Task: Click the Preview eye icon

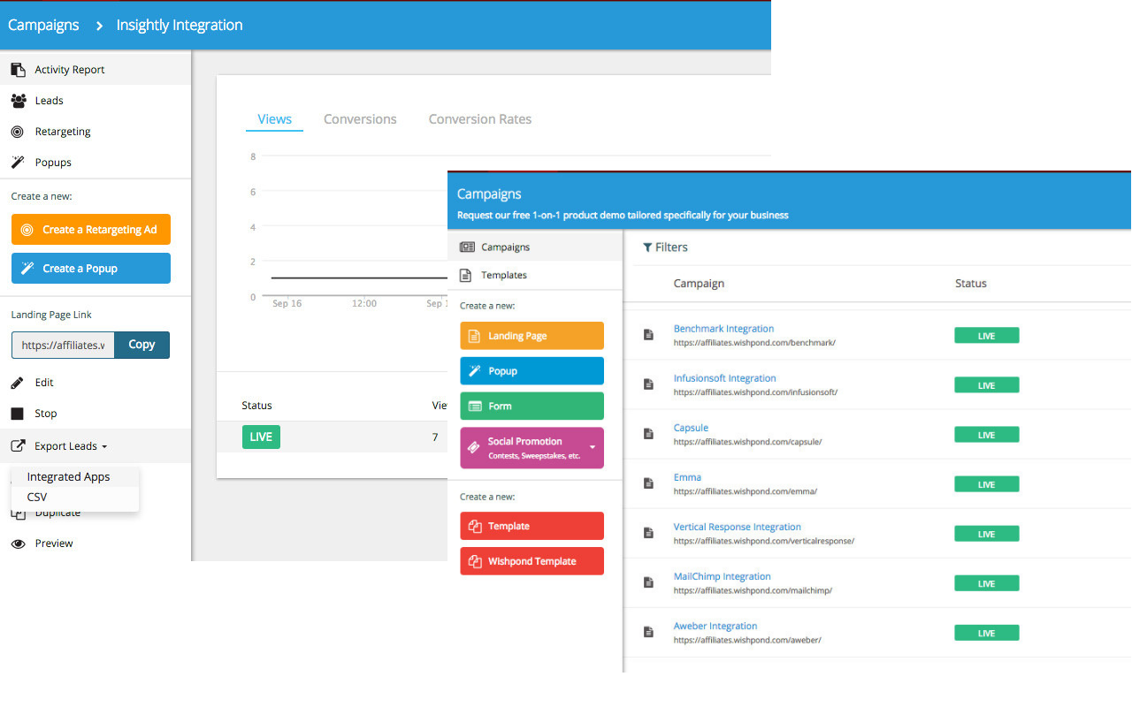Action: click(18, 544)
